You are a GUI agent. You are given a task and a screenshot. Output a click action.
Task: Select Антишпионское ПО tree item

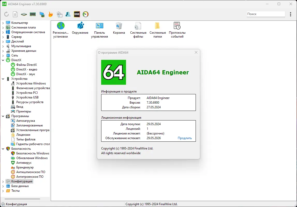(x=31, y=172)
